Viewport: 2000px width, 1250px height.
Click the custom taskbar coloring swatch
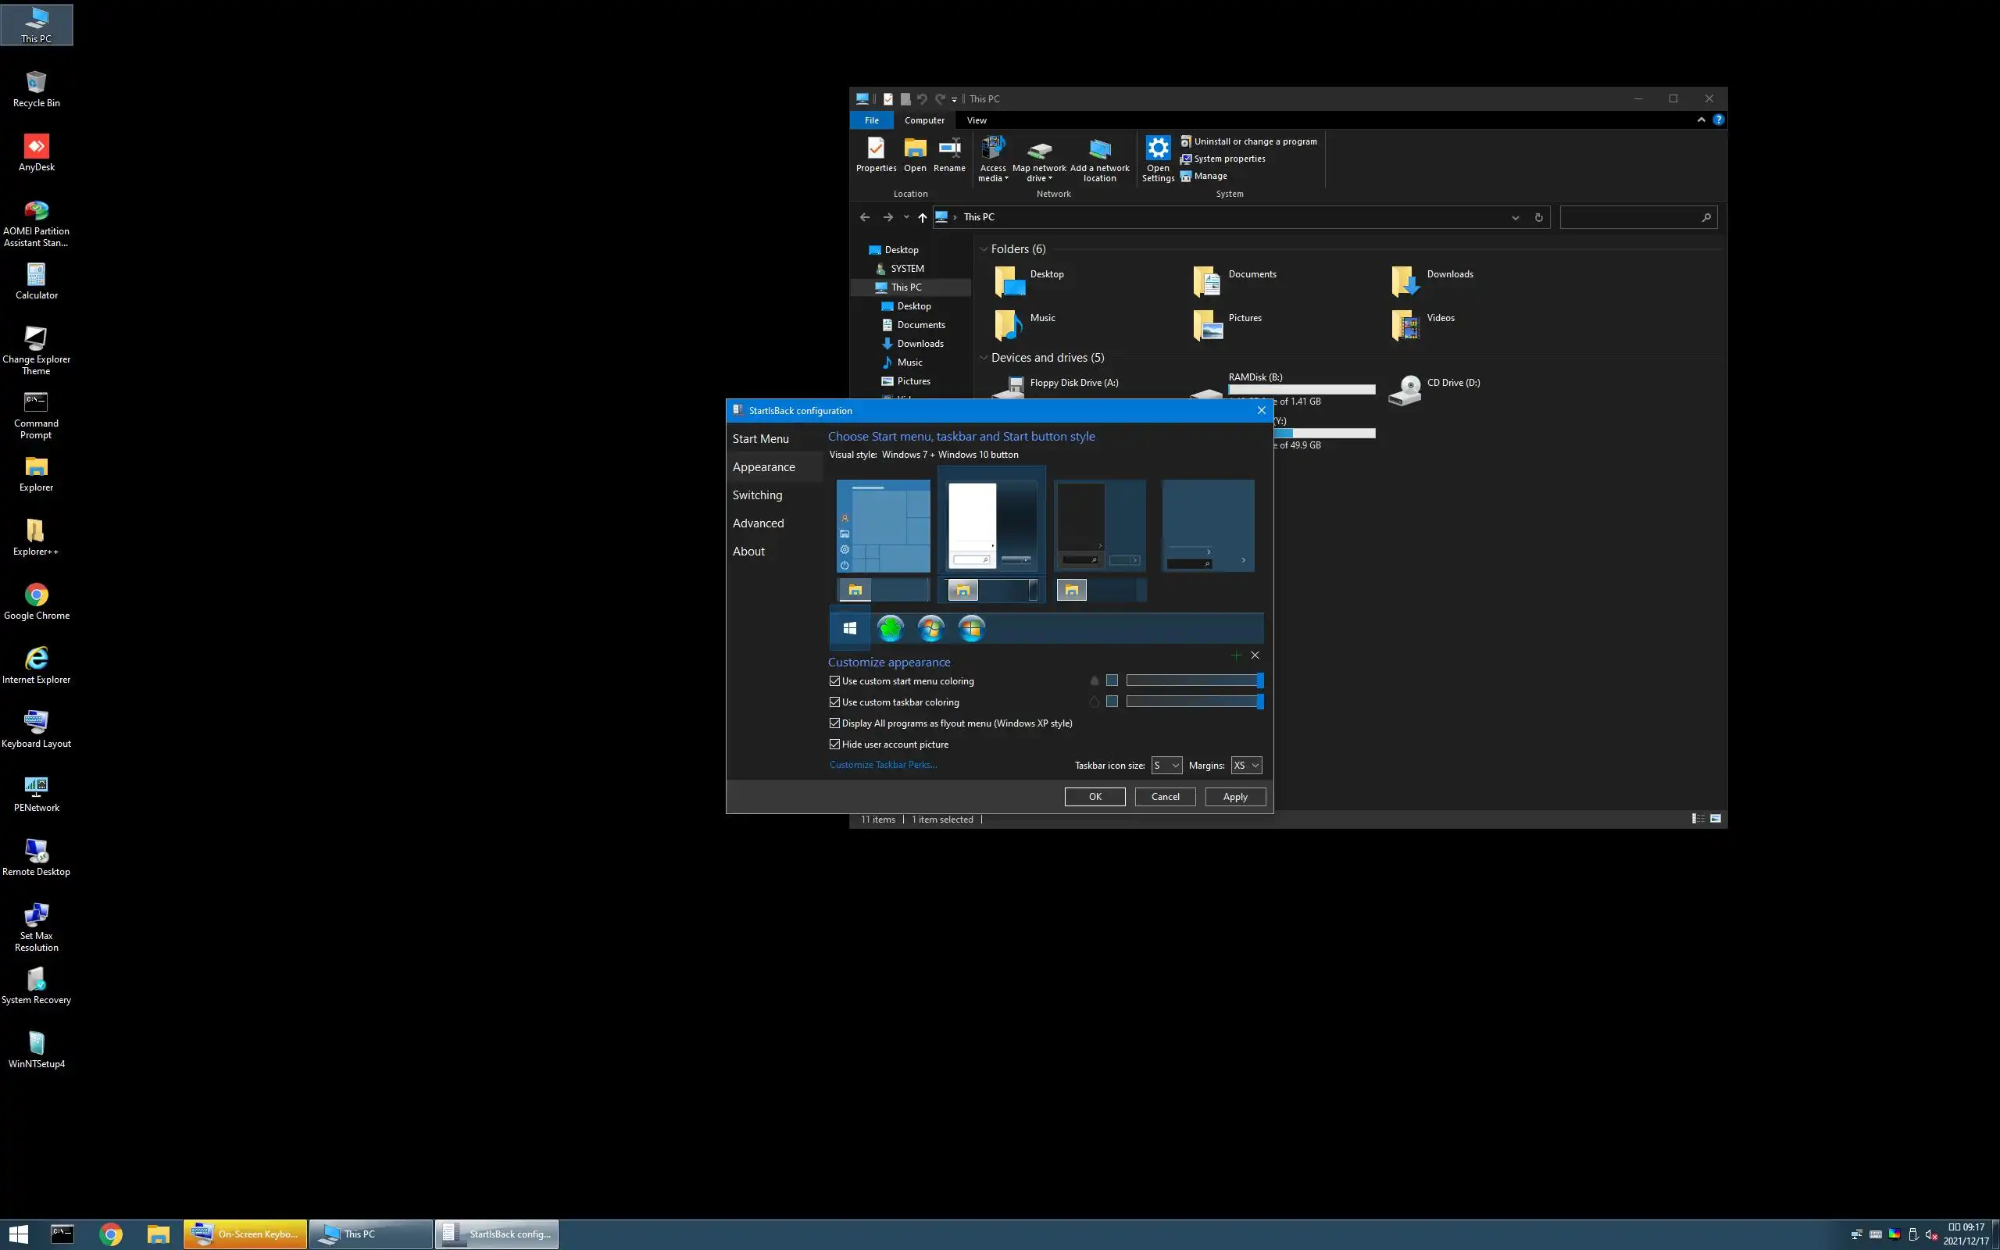tap(1112, 702)
